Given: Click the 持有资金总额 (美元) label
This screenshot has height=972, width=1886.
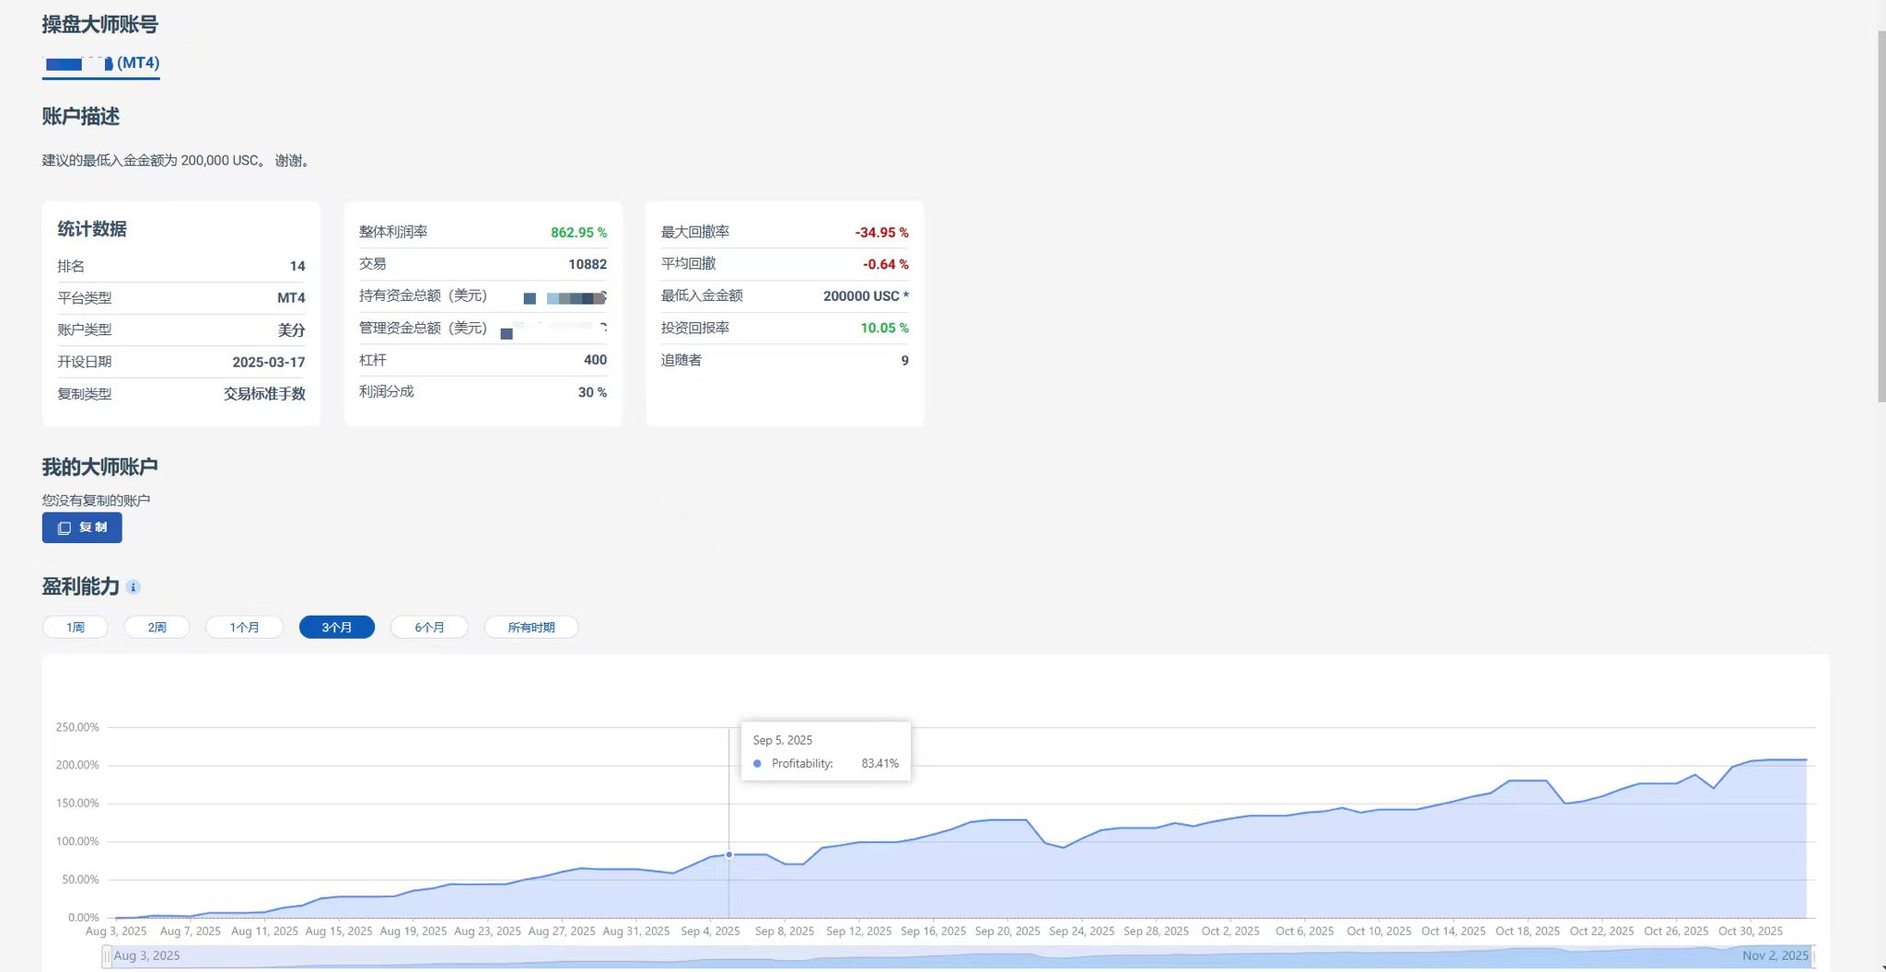Looking at the screenshot, I should [423, 296].
